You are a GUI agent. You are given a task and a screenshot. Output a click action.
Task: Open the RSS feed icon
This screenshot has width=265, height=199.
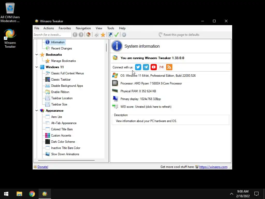(169, 67)
